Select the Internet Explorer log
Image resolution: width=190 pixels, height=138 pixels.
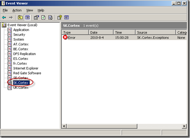pos(26,68)
